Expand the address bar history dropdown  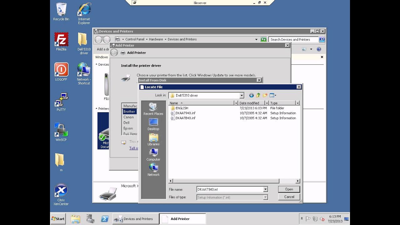coord(257,40)
